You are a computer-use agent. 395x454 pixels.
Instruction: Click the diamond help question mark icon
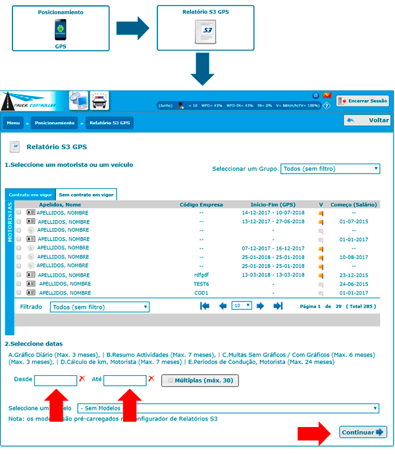[x=327, y=106]
